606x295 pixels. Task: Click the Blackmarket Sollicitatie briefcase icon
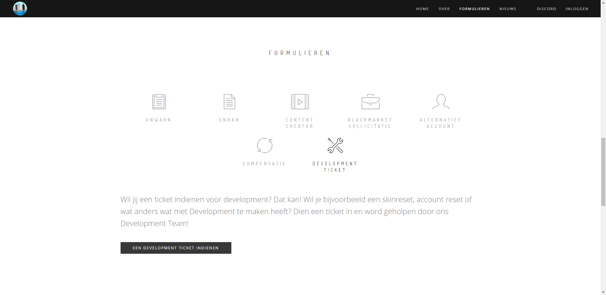click(370, 102)
